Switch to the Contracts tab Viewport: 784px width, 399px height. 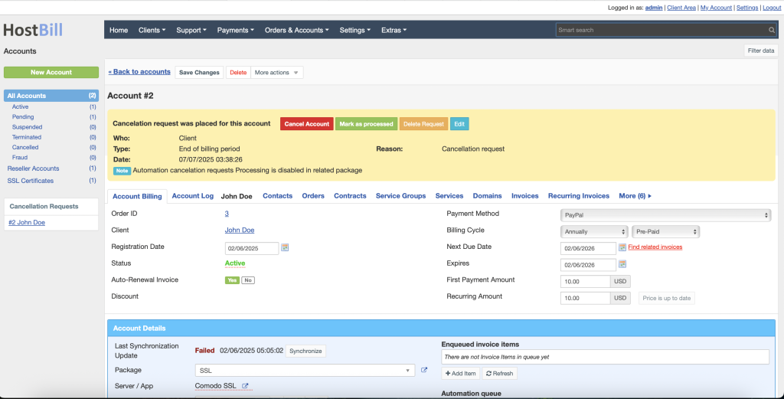[350, 196]
